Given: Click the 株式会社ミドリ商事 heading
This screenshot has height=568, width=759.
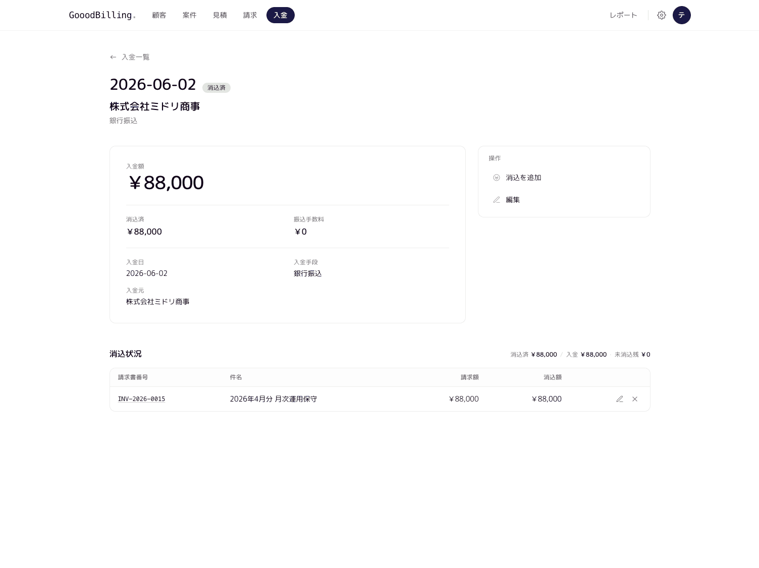Looking at the screenshot, I should 155,106.
